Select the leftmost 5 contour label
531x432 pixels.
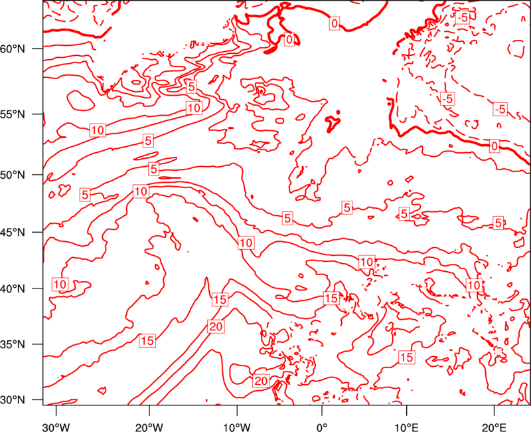click(x=85, y=195)
